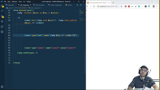
Task: Open the Edit menu
Action: click(9, 2)
